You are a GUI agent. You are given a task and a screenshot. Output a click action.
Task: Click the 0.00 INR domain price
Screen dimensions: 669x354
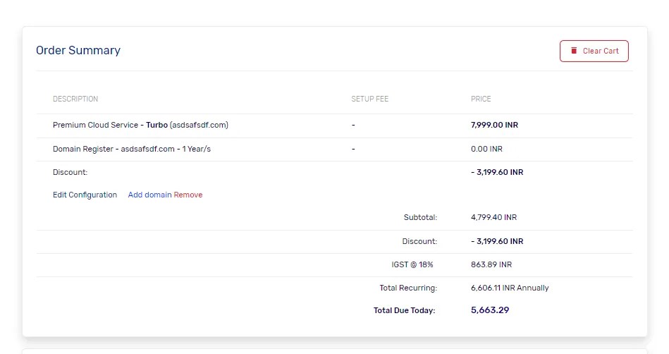click(x=486, y=149)
